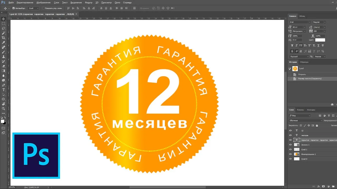Click layer style fx icon
The image size is (337, 189).
click(x=319, y=186)
